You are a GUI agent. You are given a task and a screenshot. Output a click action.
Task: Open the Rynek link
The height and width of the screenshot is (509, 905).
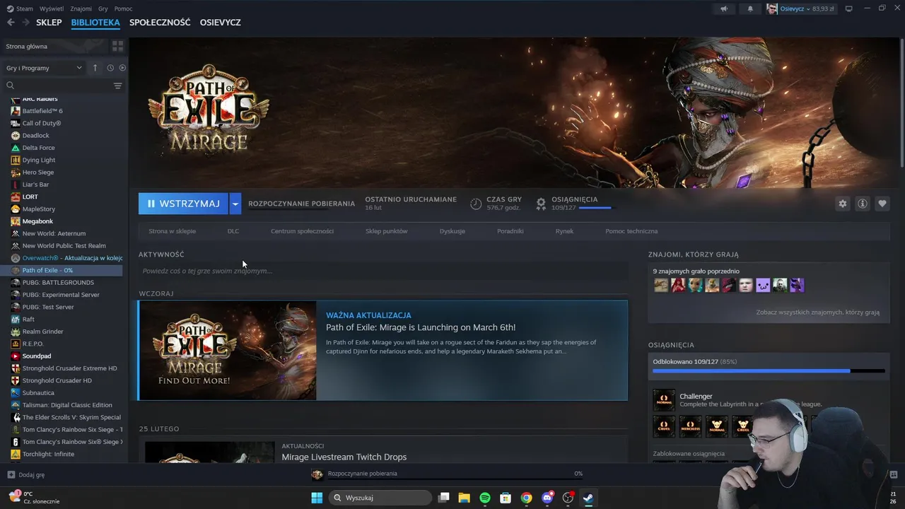point(564,231)
